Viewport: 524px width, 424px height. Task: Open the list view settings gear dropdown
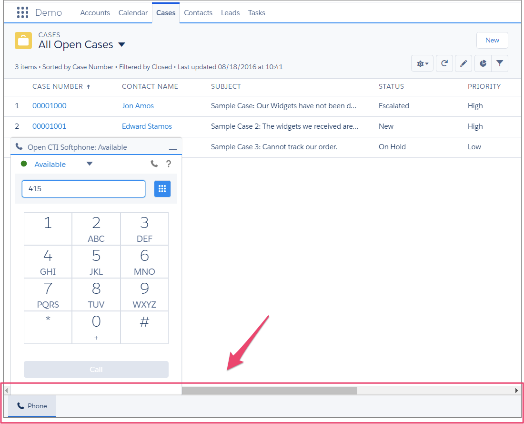422,63
